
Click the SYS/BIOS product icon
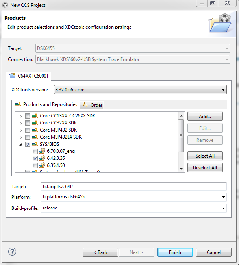pyautogui.click(x=35, y=145)
